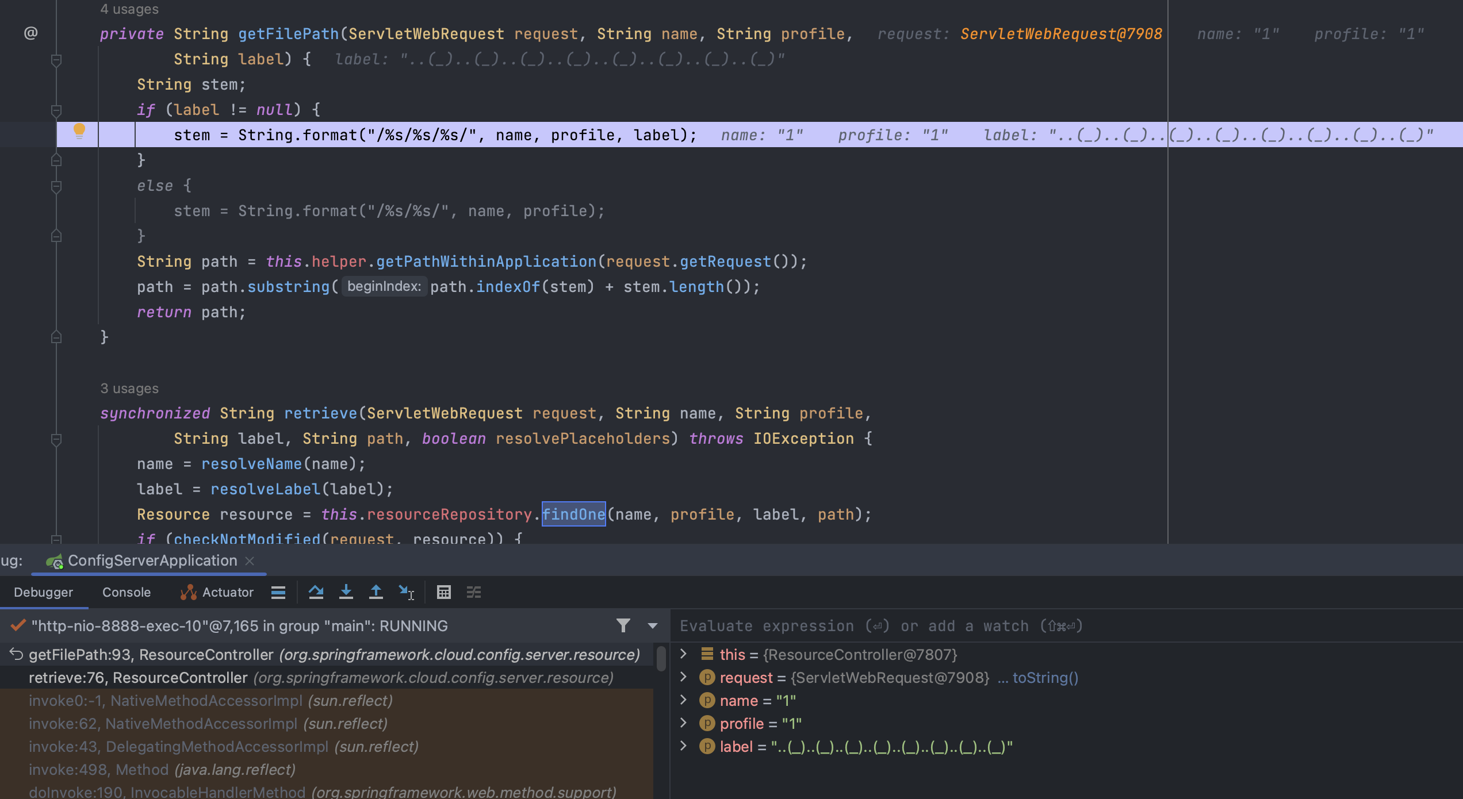
Task: Fold getFilePath method at gutter marker beside String label
Action: (56, 60)
